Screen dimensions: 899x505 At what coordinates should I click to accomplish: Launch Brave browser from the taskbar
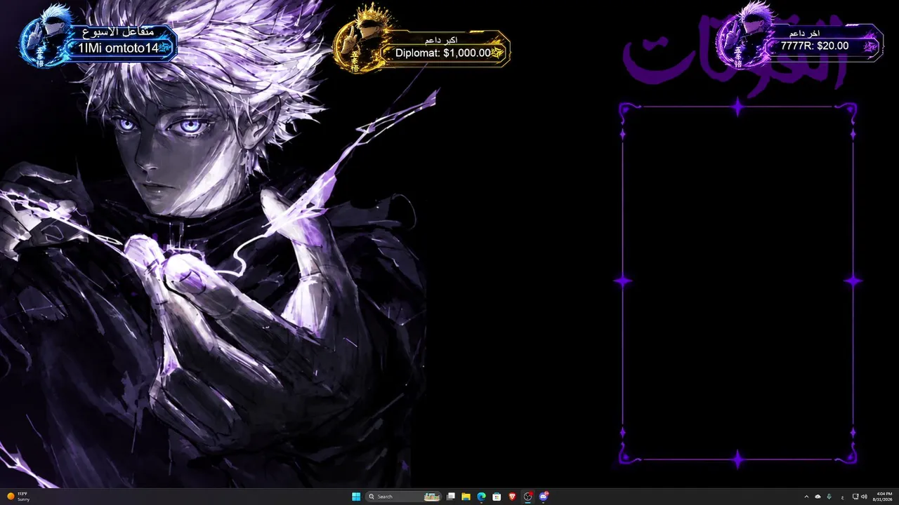point(512,497)
